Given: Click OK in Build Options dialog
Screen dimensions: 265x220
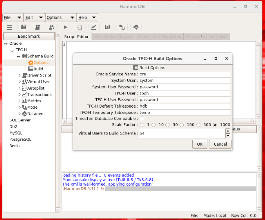Looking at the screenshot, I should tap(199, 144).
